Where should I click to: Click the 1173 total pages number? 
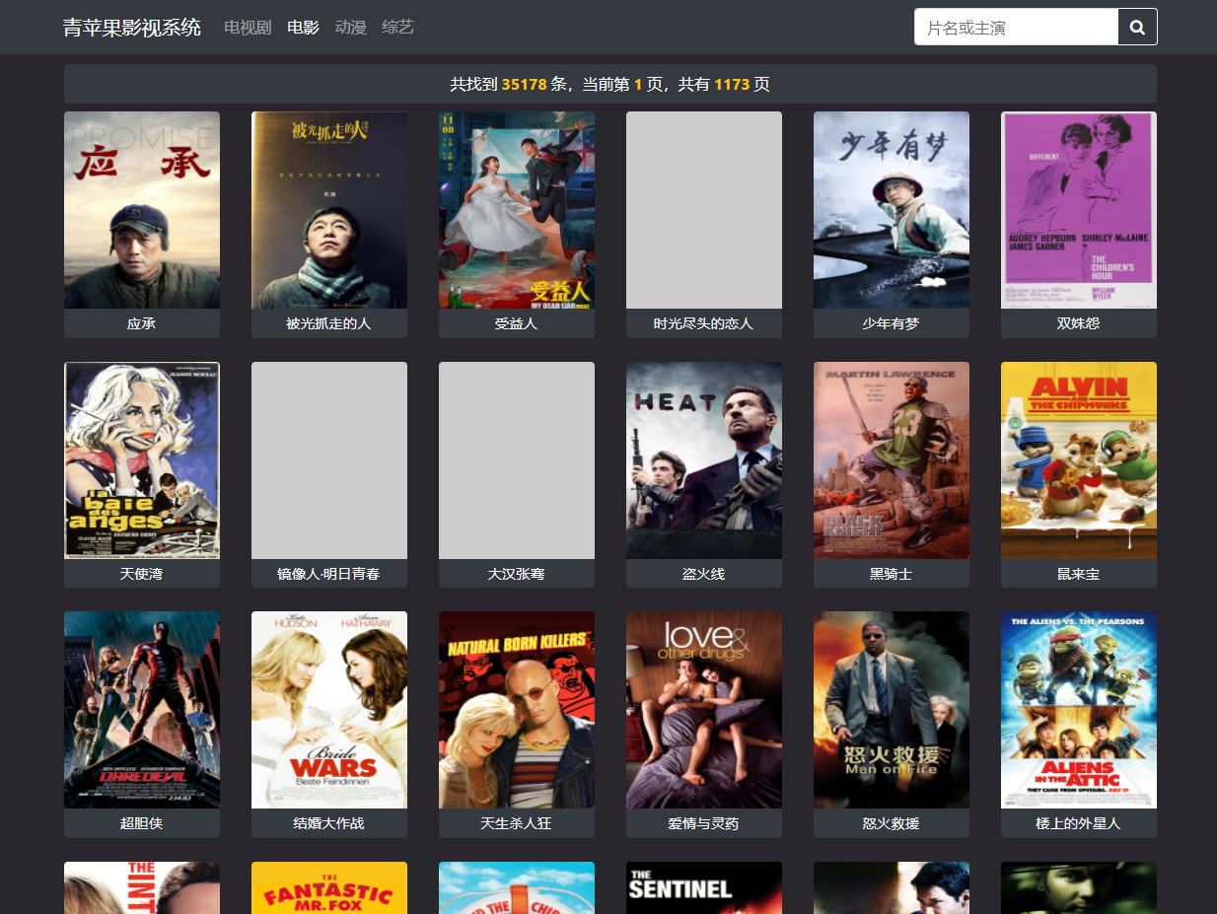point(732,85)
